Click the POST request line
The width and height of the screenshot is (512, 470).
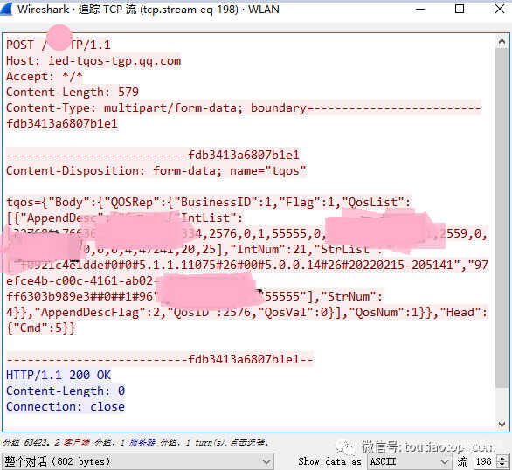[59, 45]
